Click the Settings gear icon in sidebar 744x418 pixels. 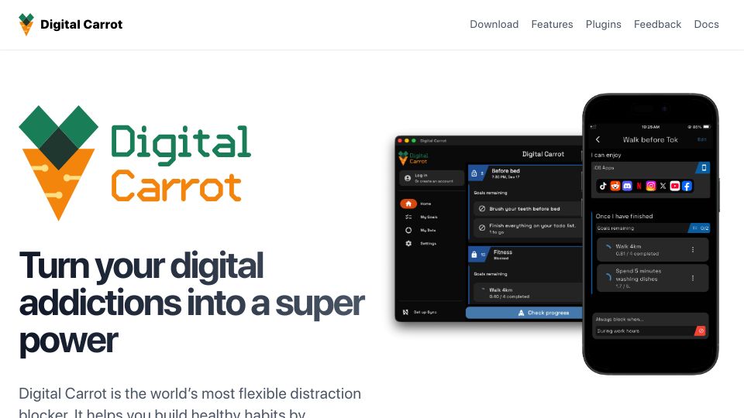pyautogui.click(x=408, y=244)
